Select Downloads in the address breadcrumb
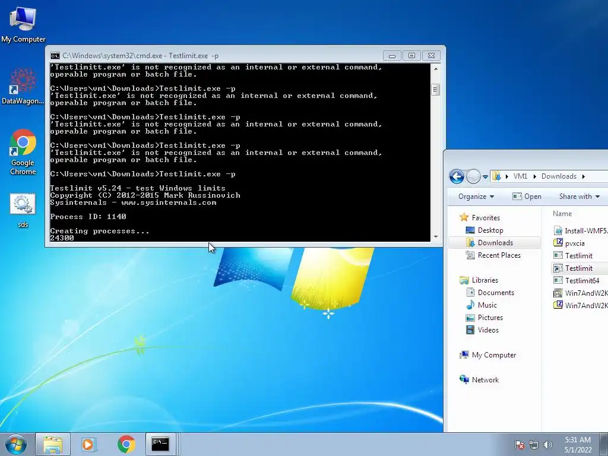The height and width of the screenshot is (456, 608). pyautogui.click(x=559, y=176)
